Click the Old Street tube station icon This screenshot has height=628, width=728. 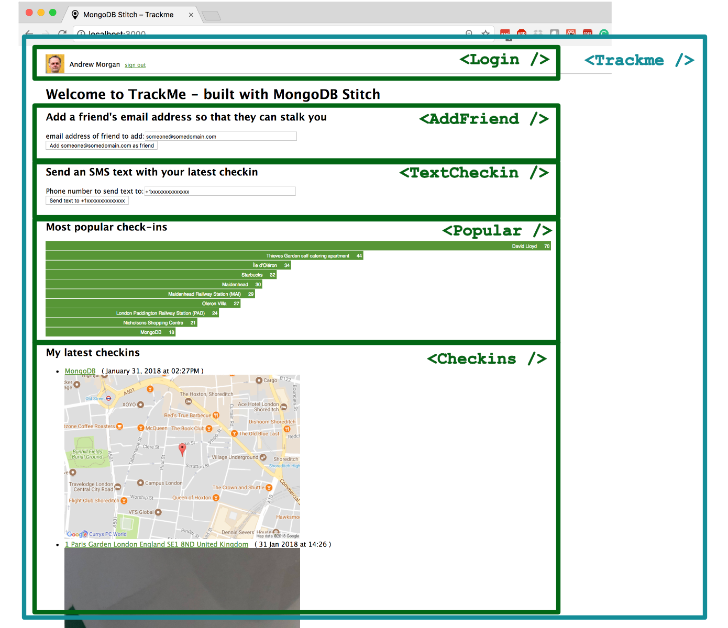108,398
